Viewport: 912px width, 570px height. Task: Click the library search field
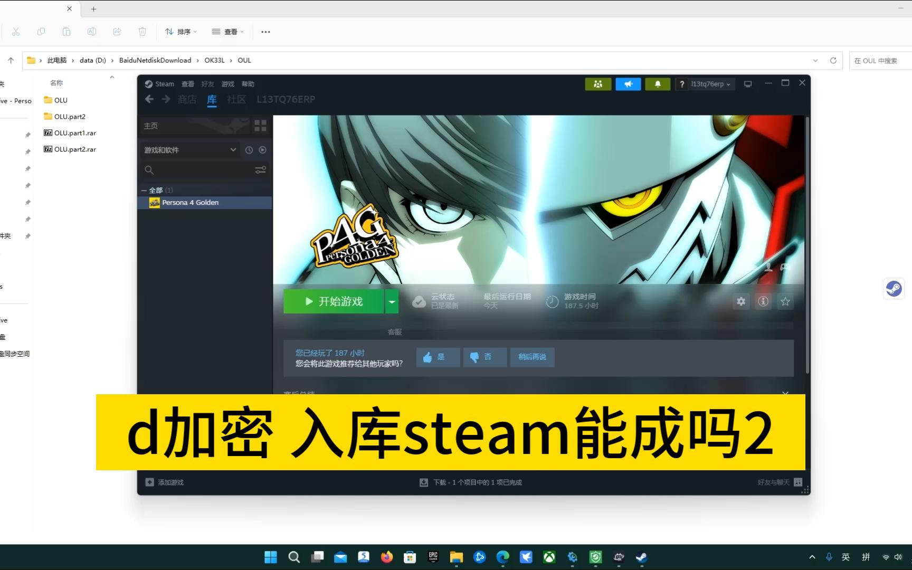tap(198, 170)
